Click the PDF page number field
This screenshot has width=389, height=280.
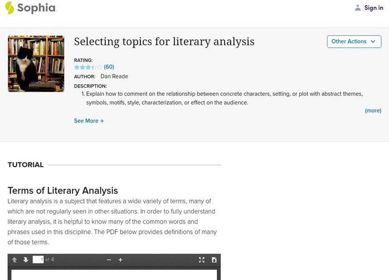pyautogui.click(x=38, y=260)
